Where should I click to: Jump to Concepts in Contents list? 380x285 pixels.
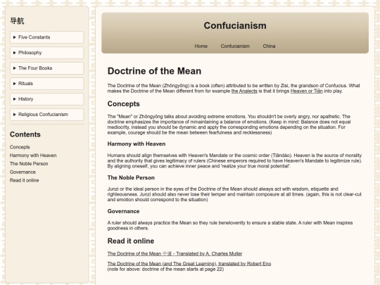pyautogui.click(x=20, y=147)
